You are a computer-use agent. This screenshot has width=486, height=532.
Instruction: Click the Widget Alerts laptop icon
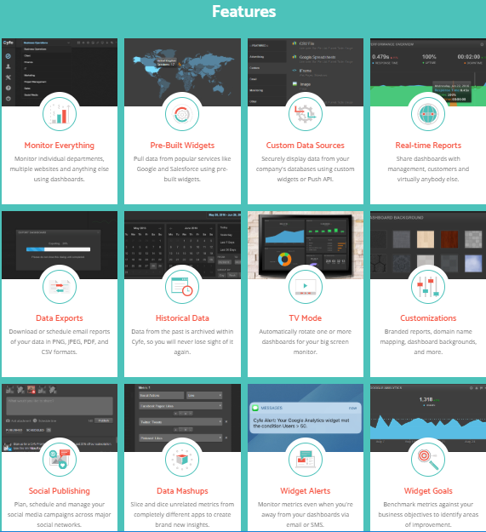pos(306,460)
